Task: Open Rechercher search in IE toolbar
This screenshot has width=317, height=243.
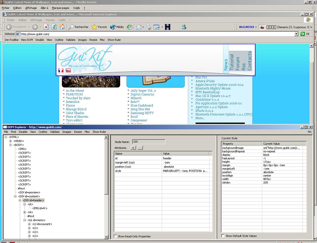Action: tap(78, 27)
